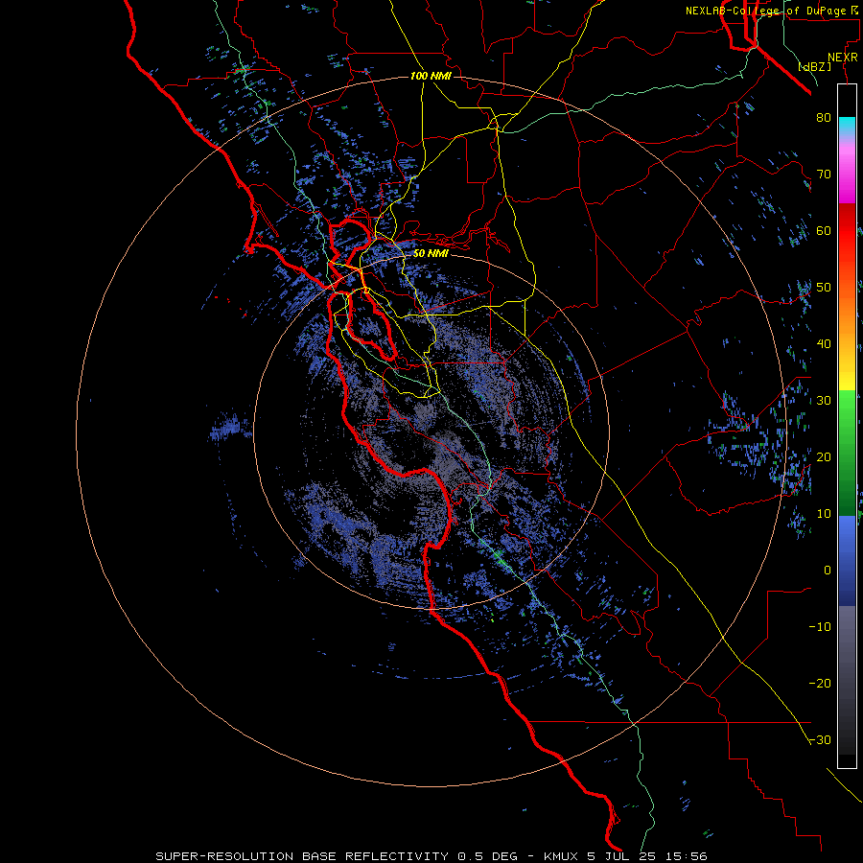Viewport: 863px width, 863px height.
Task: Click the 80 dBZ scale value
Action: (824, 117)
